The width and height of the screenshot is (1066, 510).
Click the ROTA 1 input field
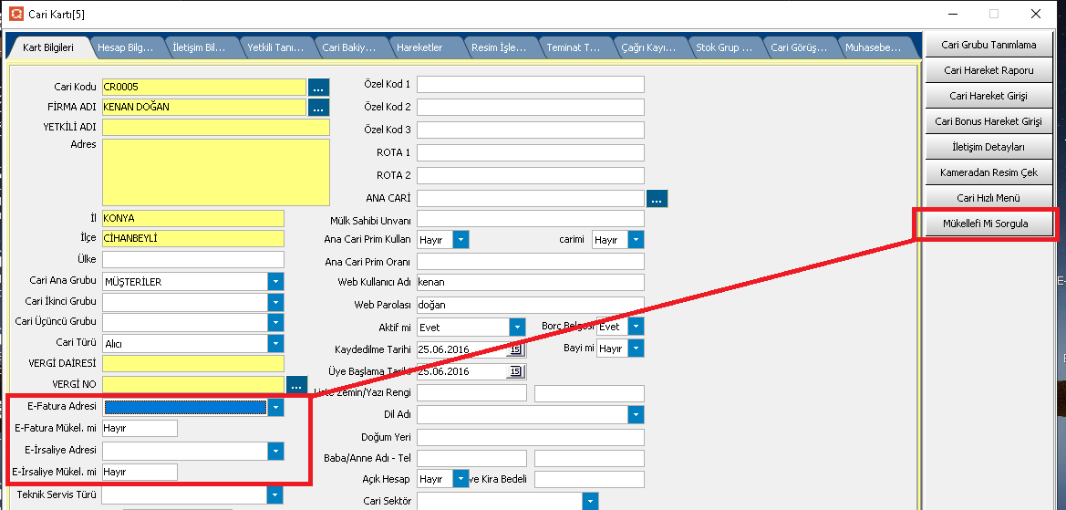click(531, 152)
